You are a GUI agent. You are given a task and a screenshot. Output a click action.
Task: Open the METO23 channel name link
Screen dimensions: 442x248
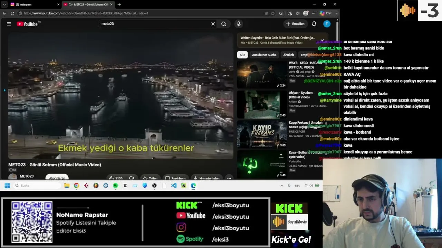click(x=27, y=176)
